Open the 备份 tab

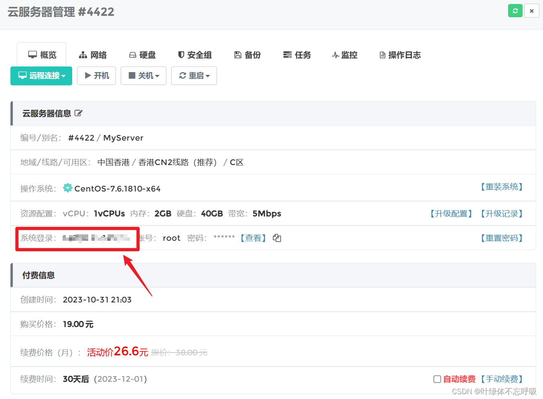pyautogui.click(x=247, y=55)
